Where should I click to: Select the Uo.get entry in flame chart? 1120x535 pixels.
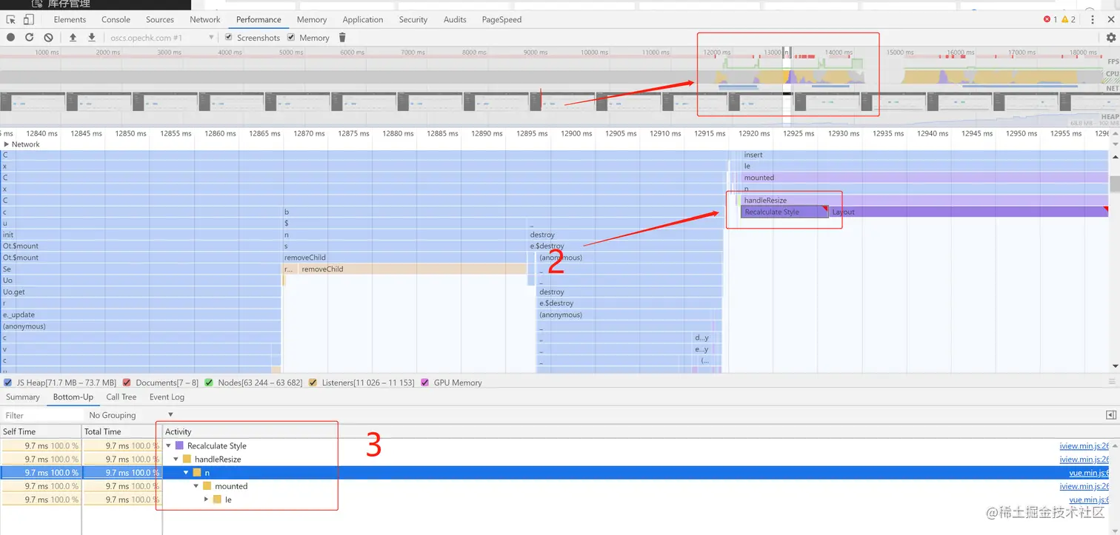141,292
